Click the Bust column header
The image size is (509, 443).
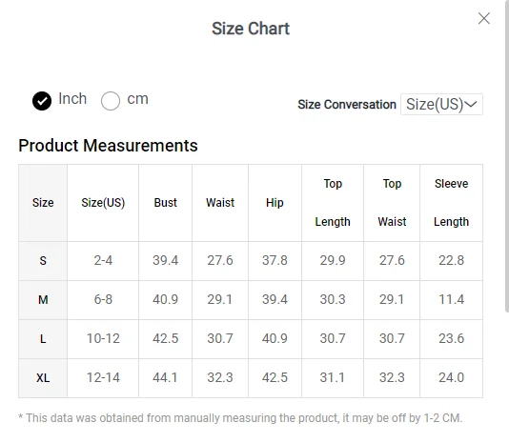tap(165, 203)
